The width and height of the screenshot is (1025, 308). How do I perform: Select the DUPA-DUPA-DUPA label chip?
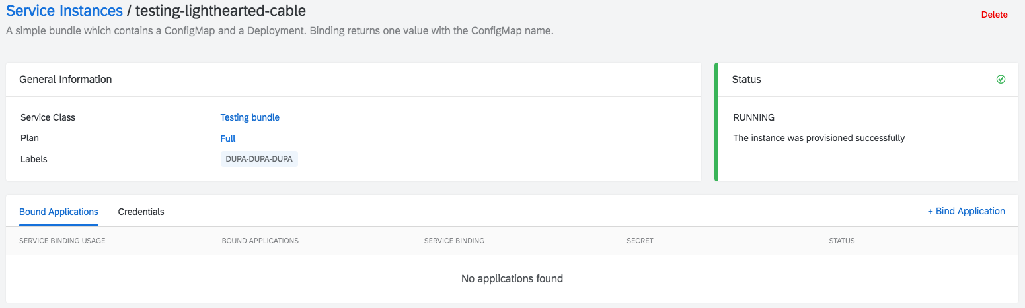[x=259, y=159]
